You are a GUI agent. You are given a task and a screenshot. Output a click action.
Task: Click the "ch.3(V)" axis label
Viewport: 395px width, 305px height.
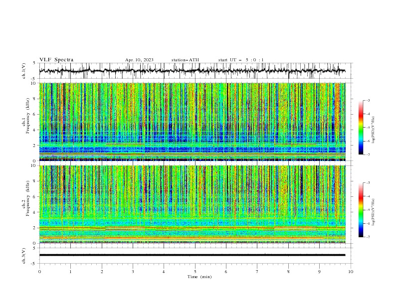[24, 256]
